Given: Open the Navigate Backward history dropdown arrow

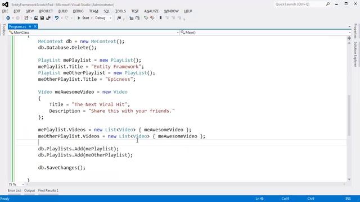Looking at the screenshot, I should pos(12,18).
